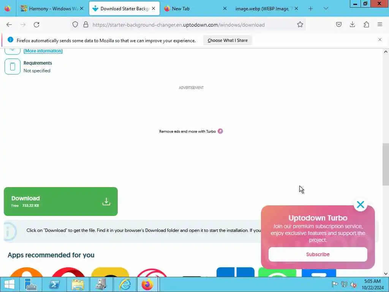Click the ADVERTISEMENT label
Screen dimensions: 389x292
pos(191,88)
